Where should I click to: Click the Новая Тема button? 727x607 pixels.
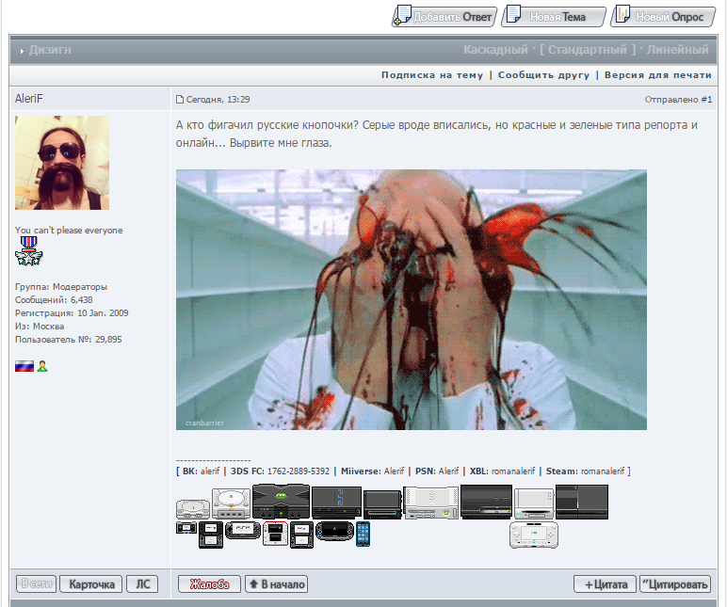[x=554, y=16]
